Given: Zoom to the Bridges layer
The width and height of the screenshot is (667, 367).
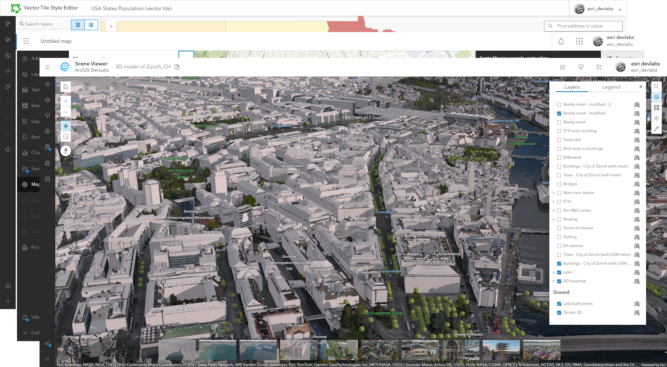Looking at the screenshot, I should (x=637, y=184).
